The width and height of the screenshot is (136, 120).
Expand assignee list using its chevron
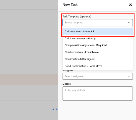point(129,76)
